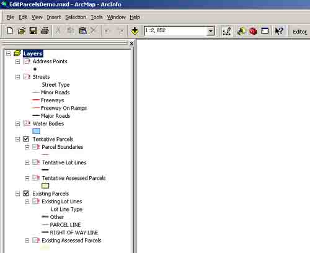Click the Freeways red line symbol

pyautogui.click(x=36, y=100)
